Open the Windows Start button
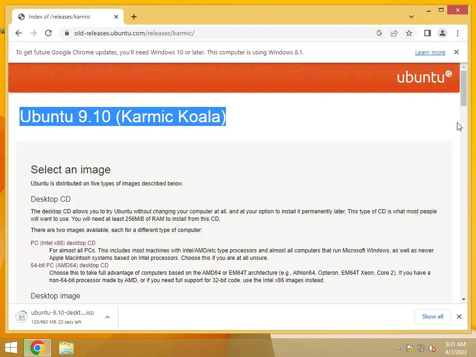The width and height of the screenshot is (476, 357). (x=11, y=348)
